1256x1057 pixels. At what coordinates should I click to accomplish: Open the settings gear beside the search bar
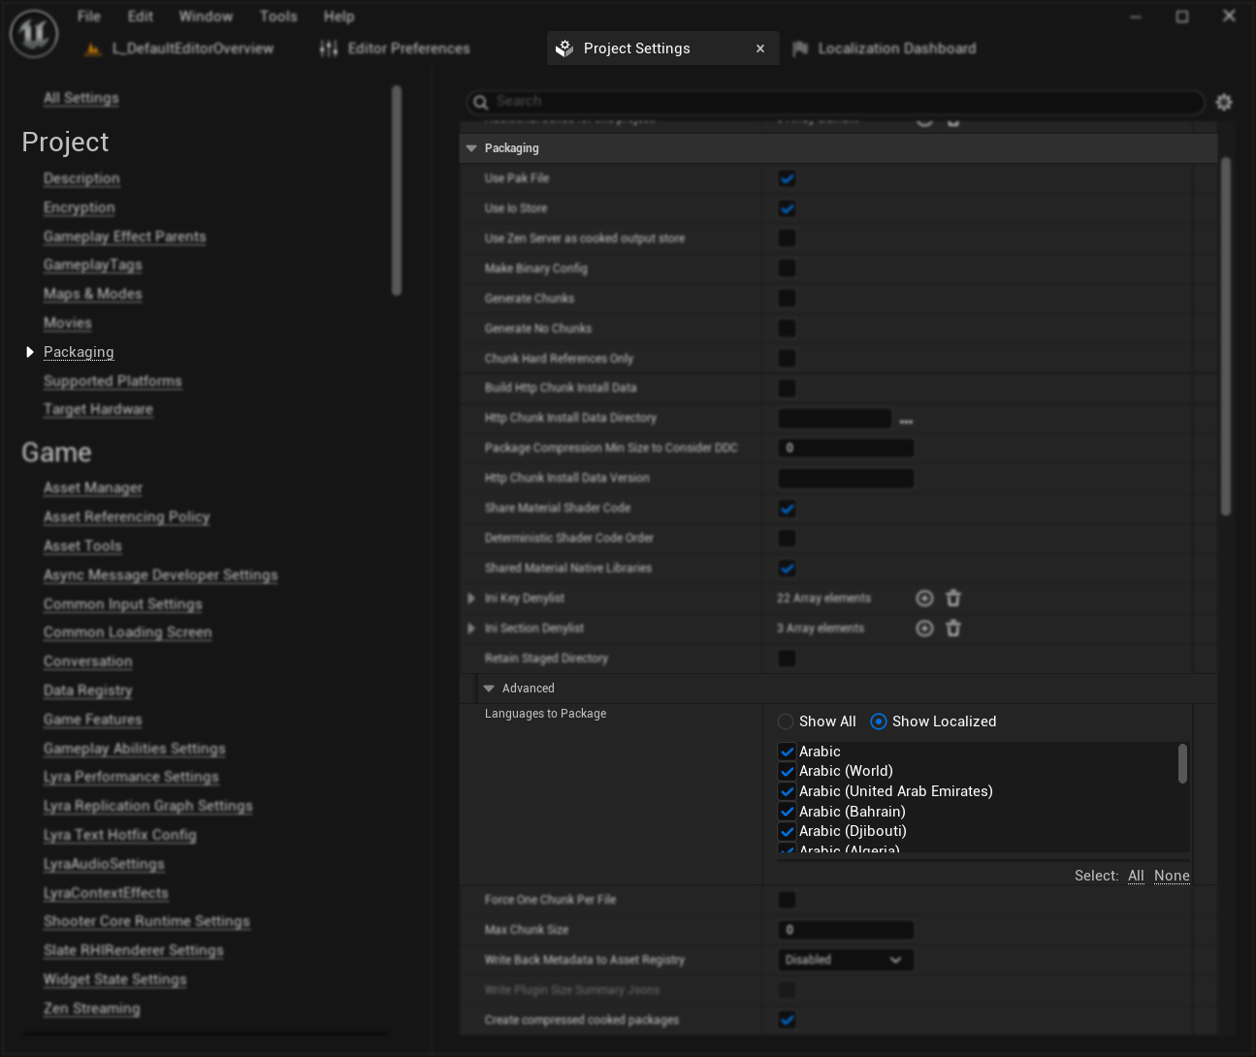pyautogui.click(x=1223, y=101)
